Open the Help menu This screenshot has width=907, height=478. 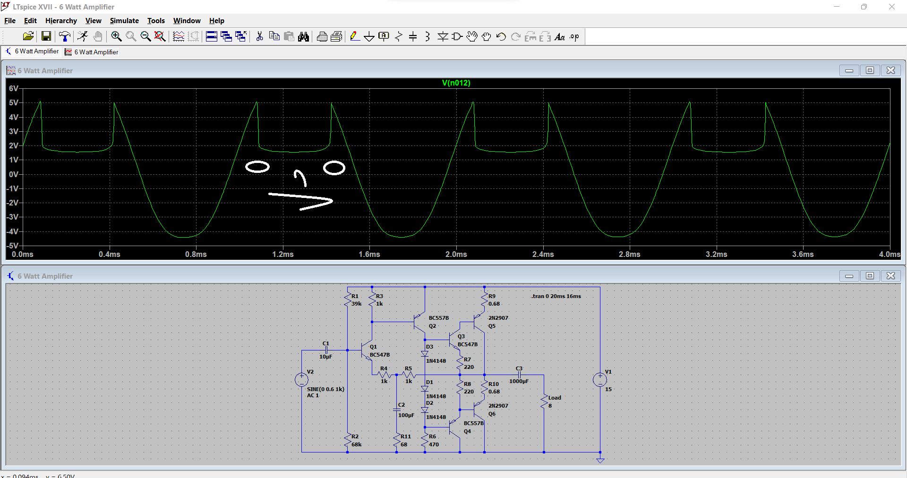(217, 21)
